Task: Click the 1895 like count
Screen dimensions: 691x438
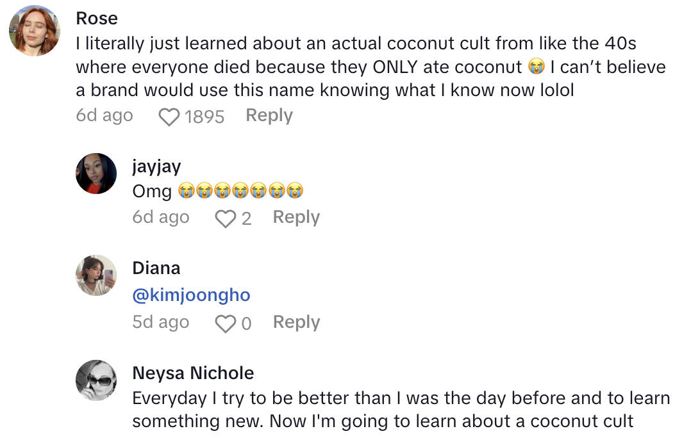Action: [x=204, y=117]
